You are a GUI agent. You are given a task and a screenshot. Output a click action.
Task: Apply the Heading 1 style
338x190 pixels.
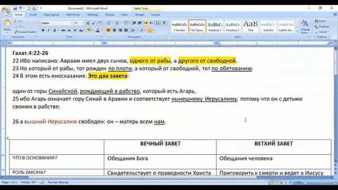(x=215, y=27)
